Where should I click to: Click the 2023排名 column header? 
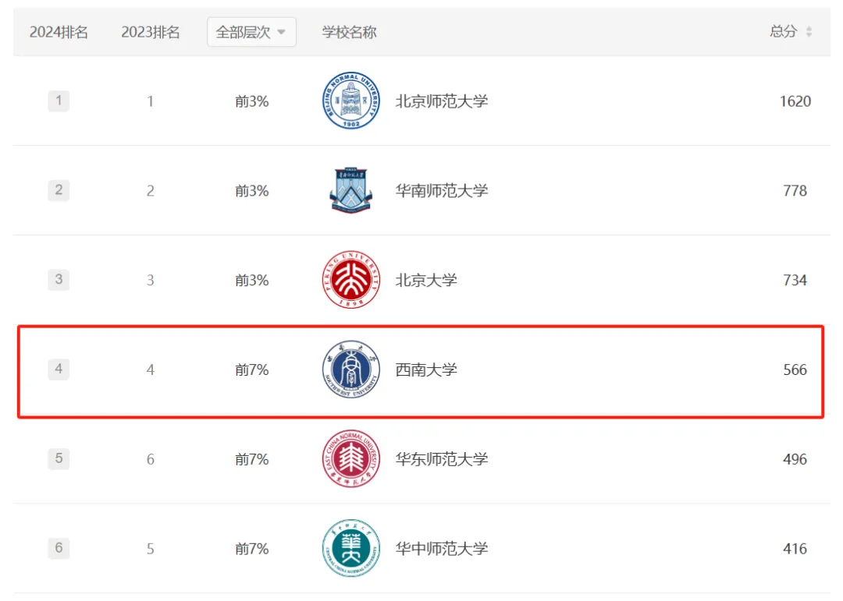[x=151, y=32]
